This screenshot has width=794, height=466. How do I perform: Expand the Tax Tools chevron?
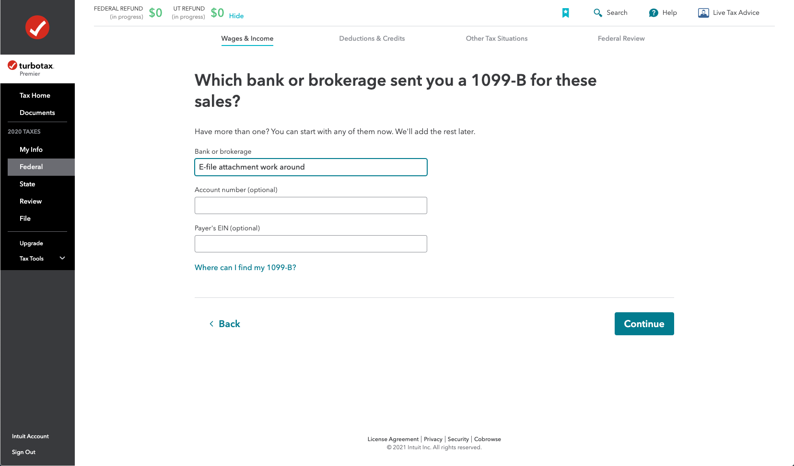(62, 258)
